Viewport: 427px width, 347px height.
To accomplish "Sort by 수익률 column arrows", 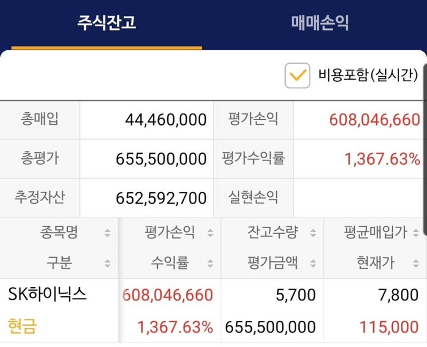I will [210, 263].
